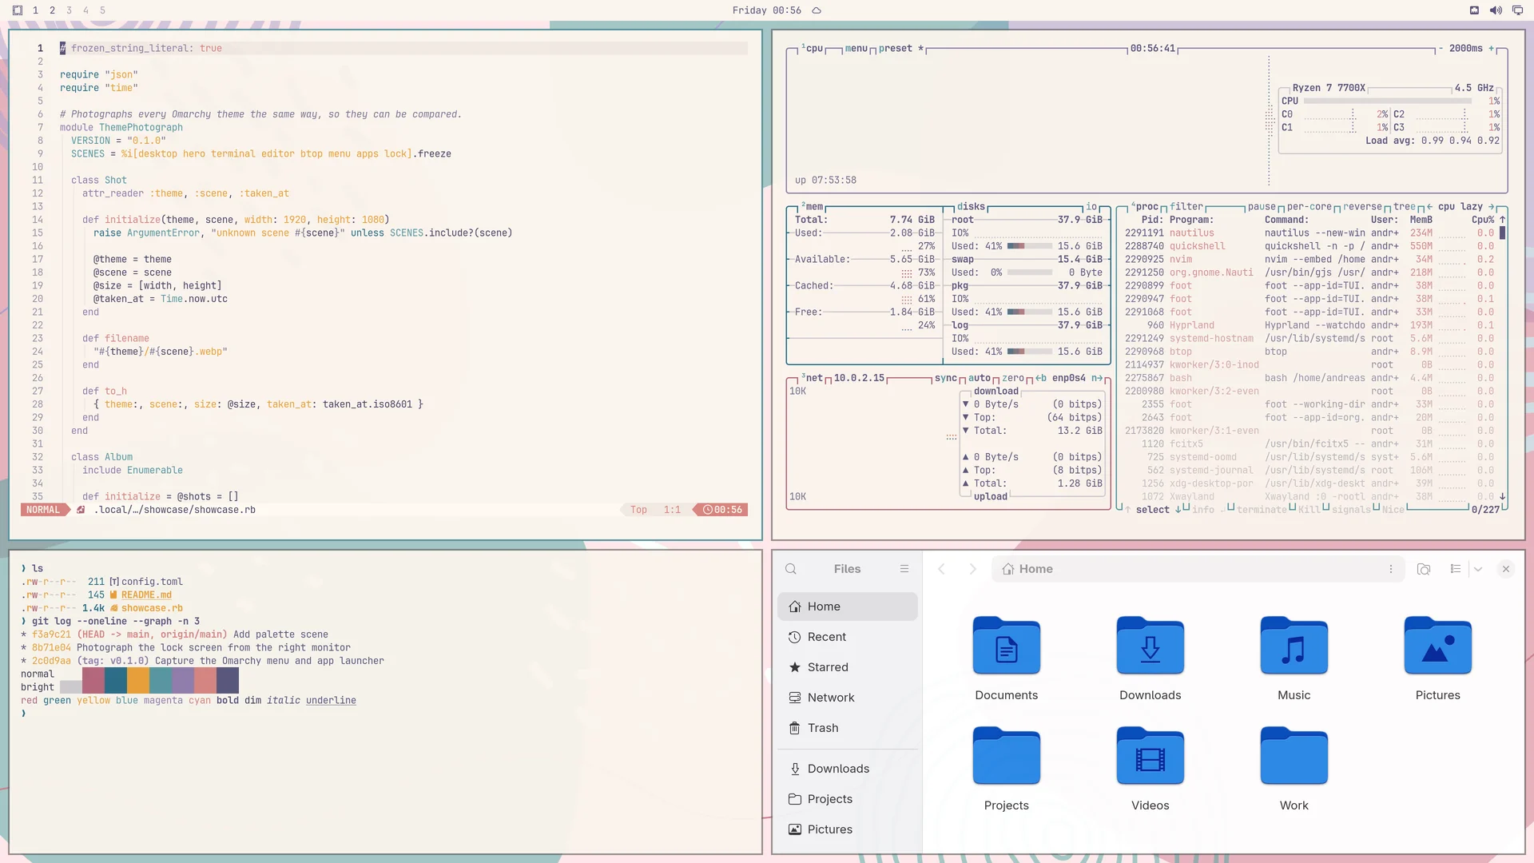Click the clock showing Friday 00:56

[x=766, y=10]
